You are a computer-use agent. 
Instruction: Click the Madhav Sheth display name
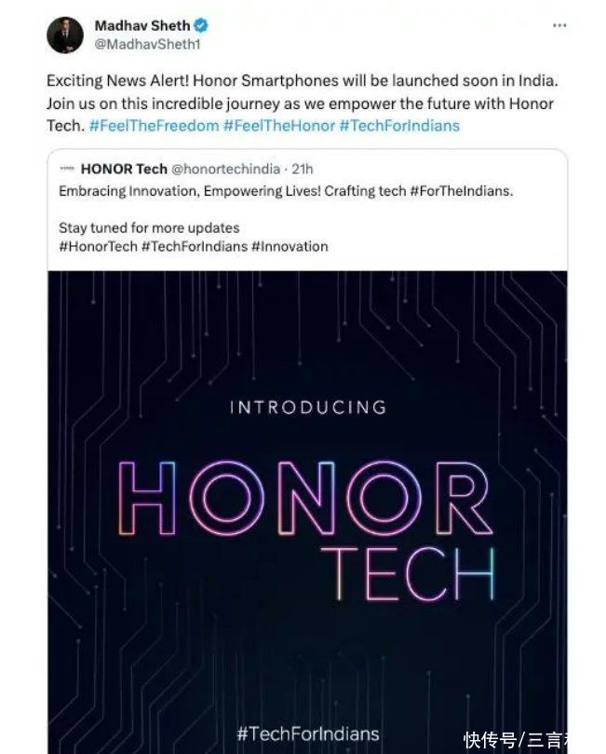click(x=142, y=25)
